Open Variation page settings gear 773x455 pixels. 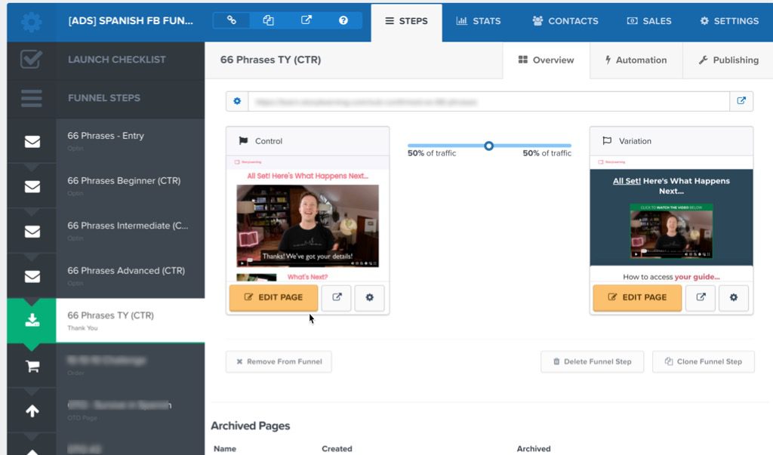pos(734,297)
